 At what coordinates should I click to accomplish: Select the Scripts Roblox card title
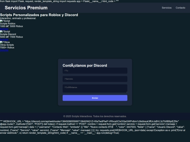pos(8,23)
